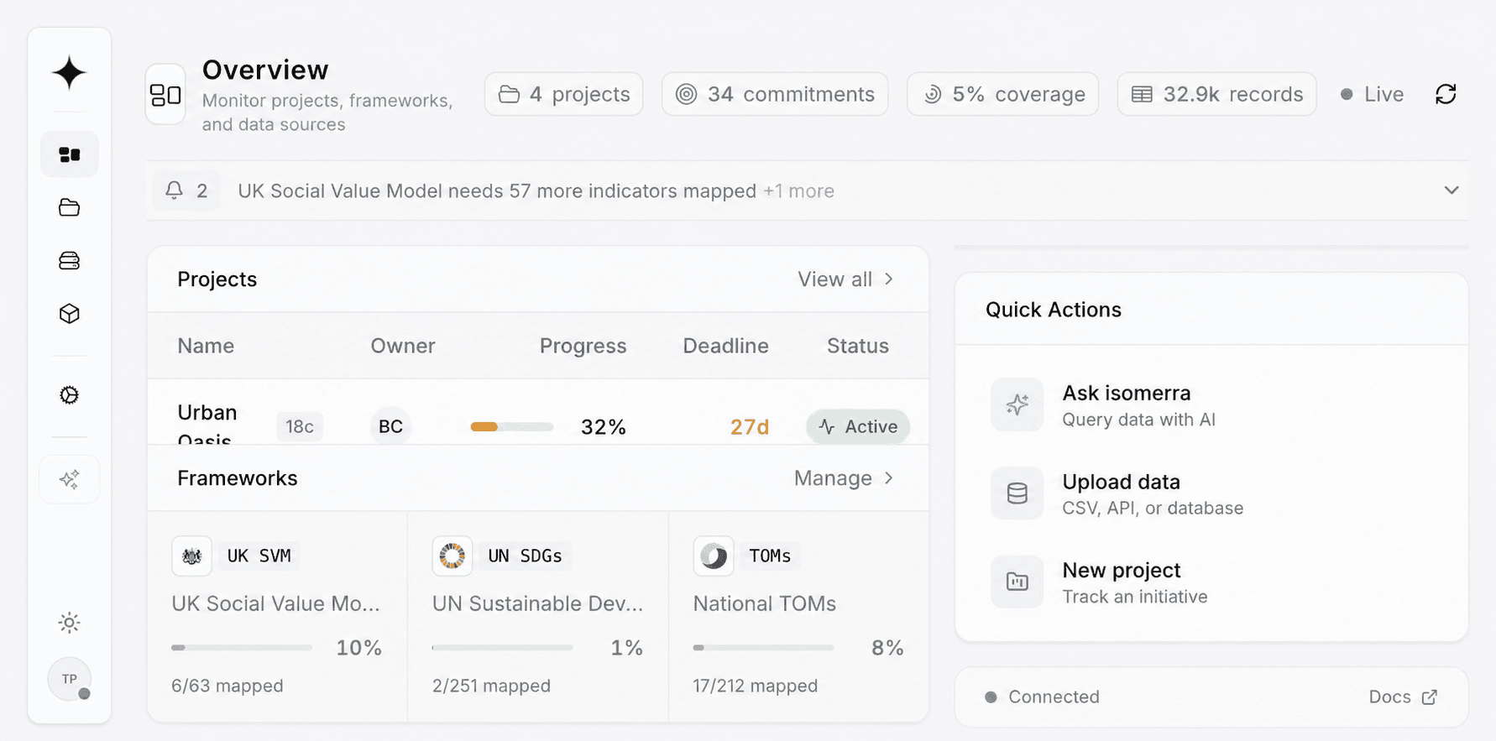The image size is (1496, 741).
Task: Click the isomerra star logo in sidebar
Action: pos(69,73)
